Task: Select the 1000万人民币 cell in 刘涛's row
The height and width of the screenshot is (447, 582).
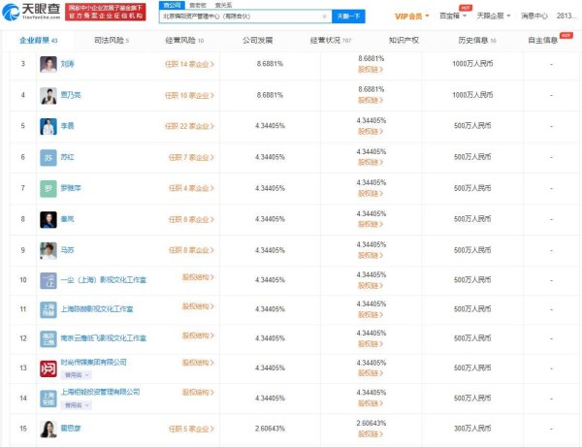Action: [472, 64]
